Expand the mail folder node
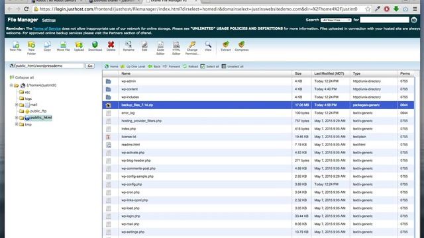Image resolution: width=424 pixels, height=238 pixels. coord(17,104)
